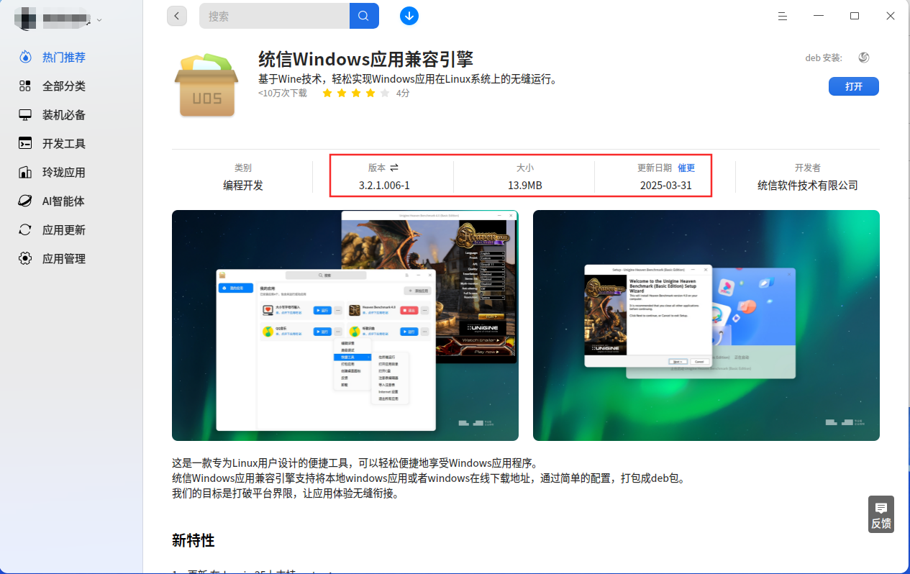
Task: Click the blue search magnifier button
Action: click(364, 16)
